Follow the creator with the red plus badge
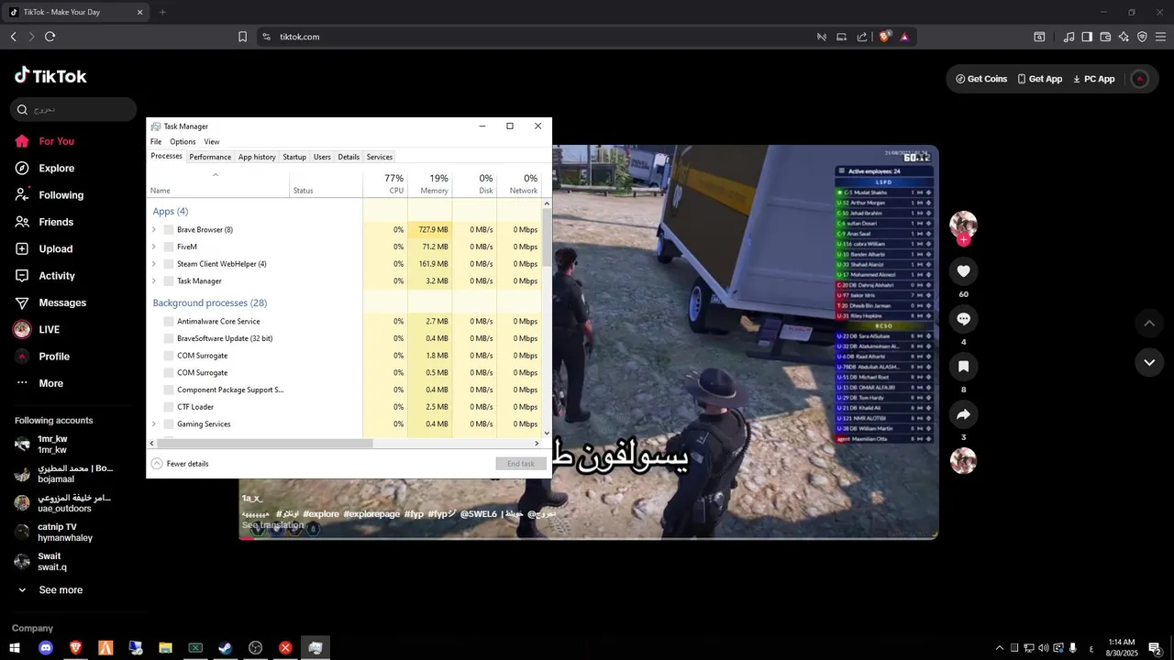1174x660 pixels. [963, 240]
